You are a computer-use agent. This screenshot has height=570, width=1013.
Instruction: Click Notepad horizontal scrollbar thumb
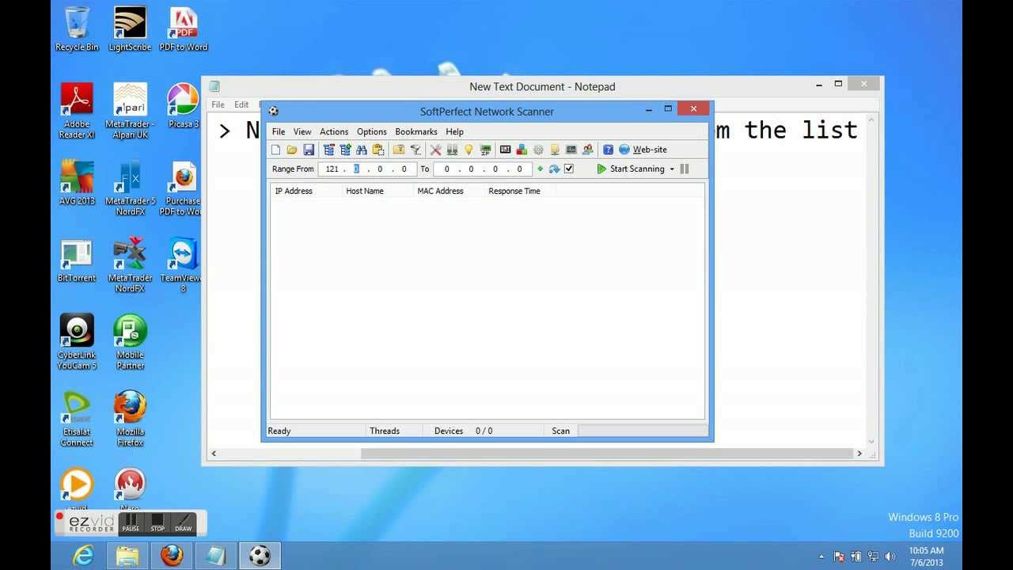pyautogui.click(x=606, y=454)
